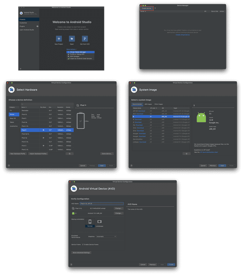Click the green Android robot image preview
This screenshot has width=243, height=275.
coord(201,117)
